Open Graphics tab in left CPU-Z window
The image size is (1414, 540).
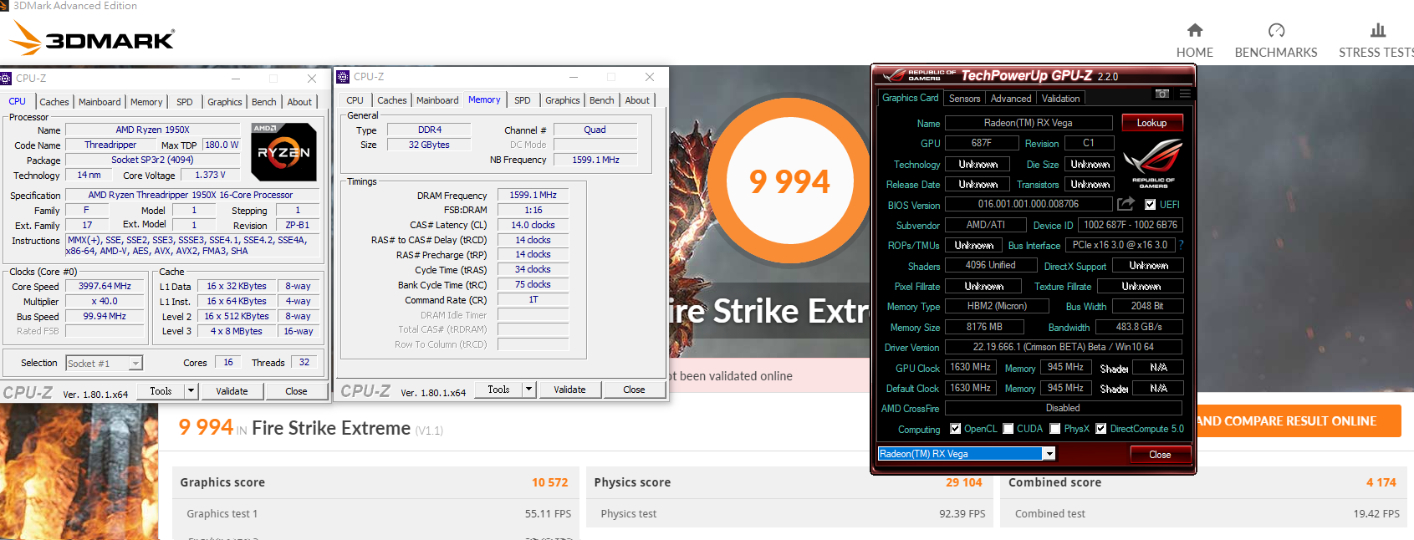click(x=225, y=102)
